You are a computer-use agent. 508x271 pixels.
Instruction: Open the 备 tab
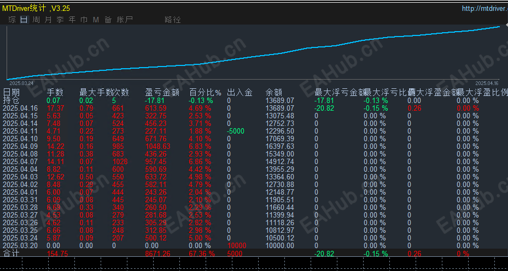click(108, 20)
